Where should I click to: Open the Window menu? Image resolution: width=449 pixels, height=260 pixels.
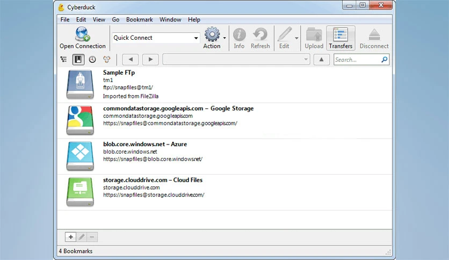(170, 19)
